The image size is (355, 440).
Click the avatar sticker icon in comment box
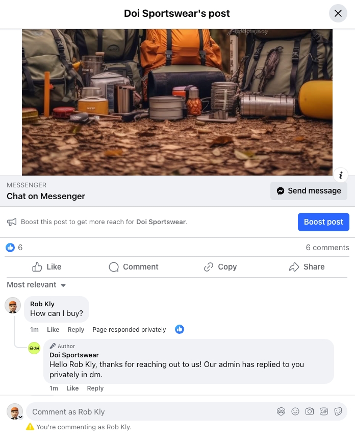tap(281, 411)
